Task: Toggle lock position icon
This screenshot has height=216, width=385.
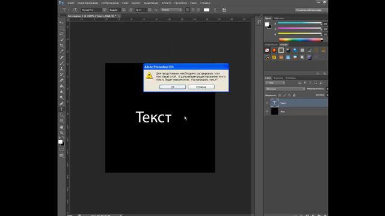Action: pos(289,95)
